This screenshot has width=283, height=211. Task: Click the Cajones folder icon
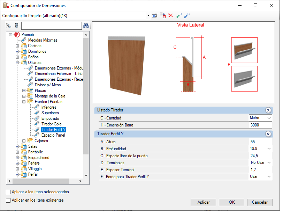click(30, 141)
